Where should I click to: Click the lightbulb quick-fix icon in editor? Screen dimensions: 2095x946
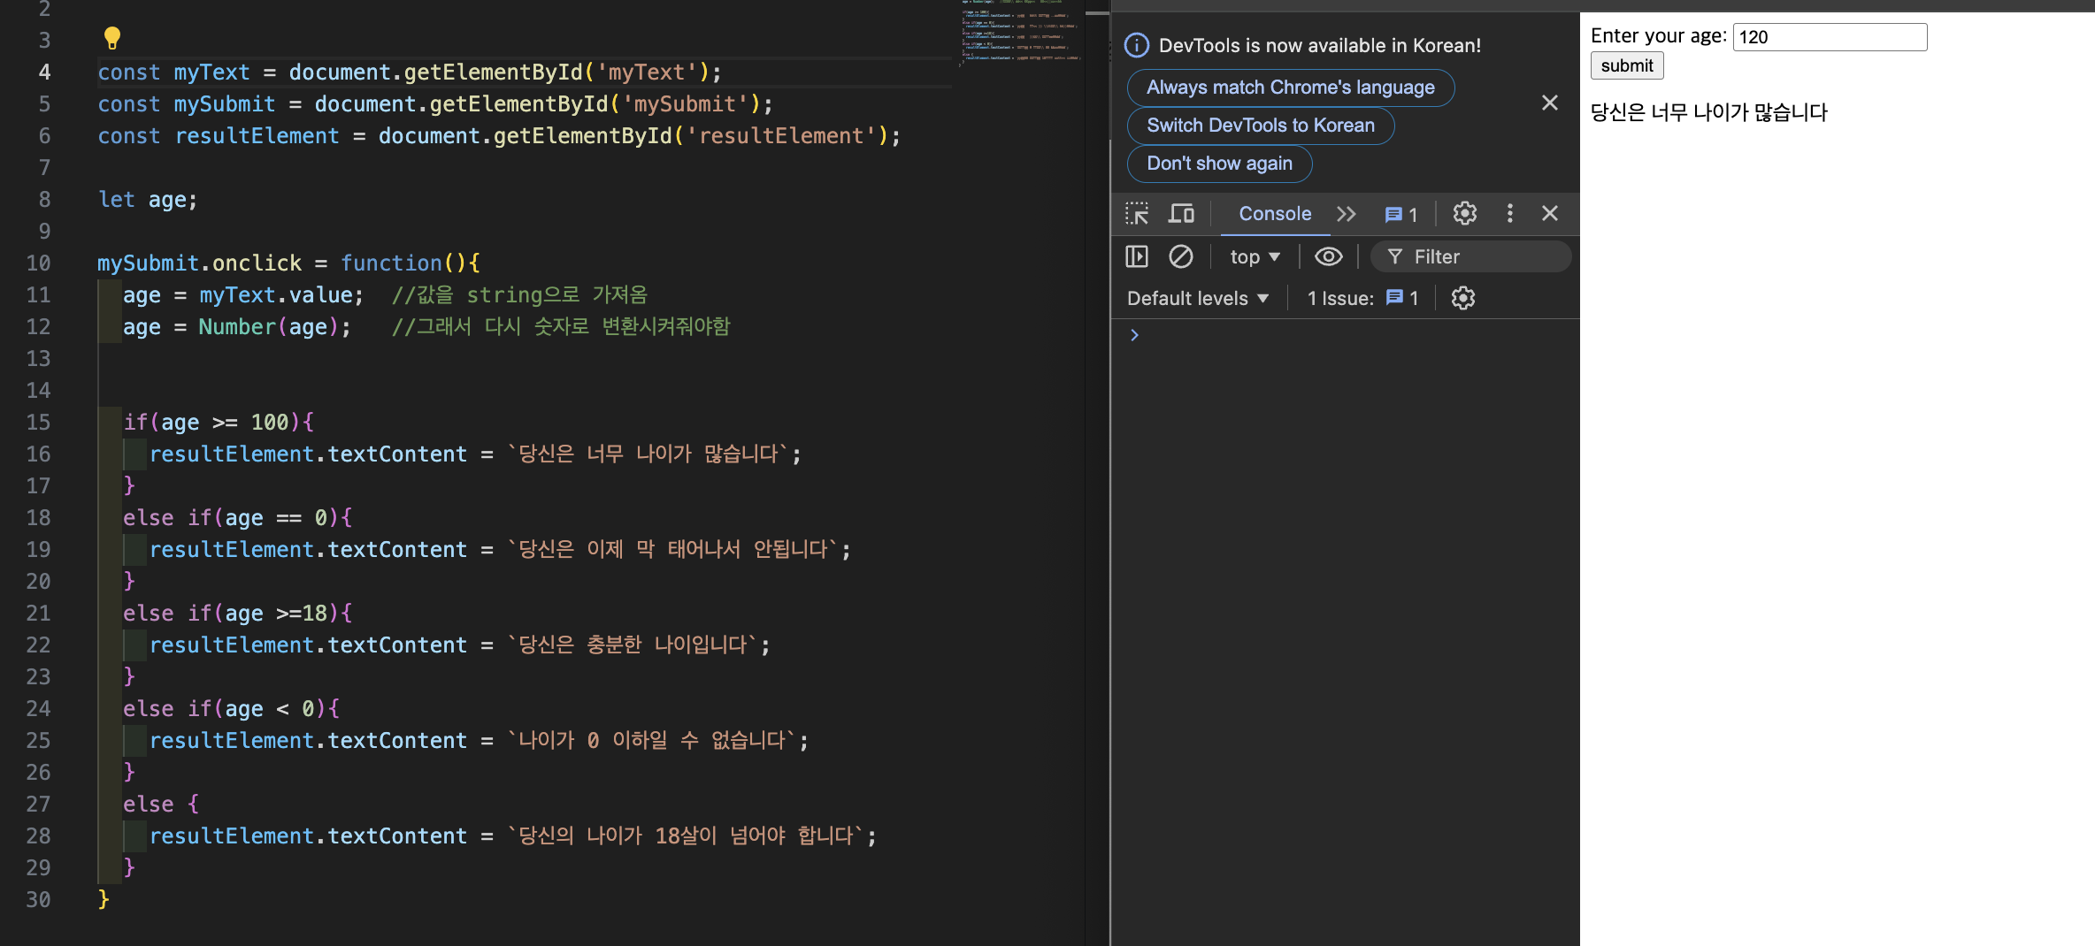pyautogui.click(x=111, y=38)
